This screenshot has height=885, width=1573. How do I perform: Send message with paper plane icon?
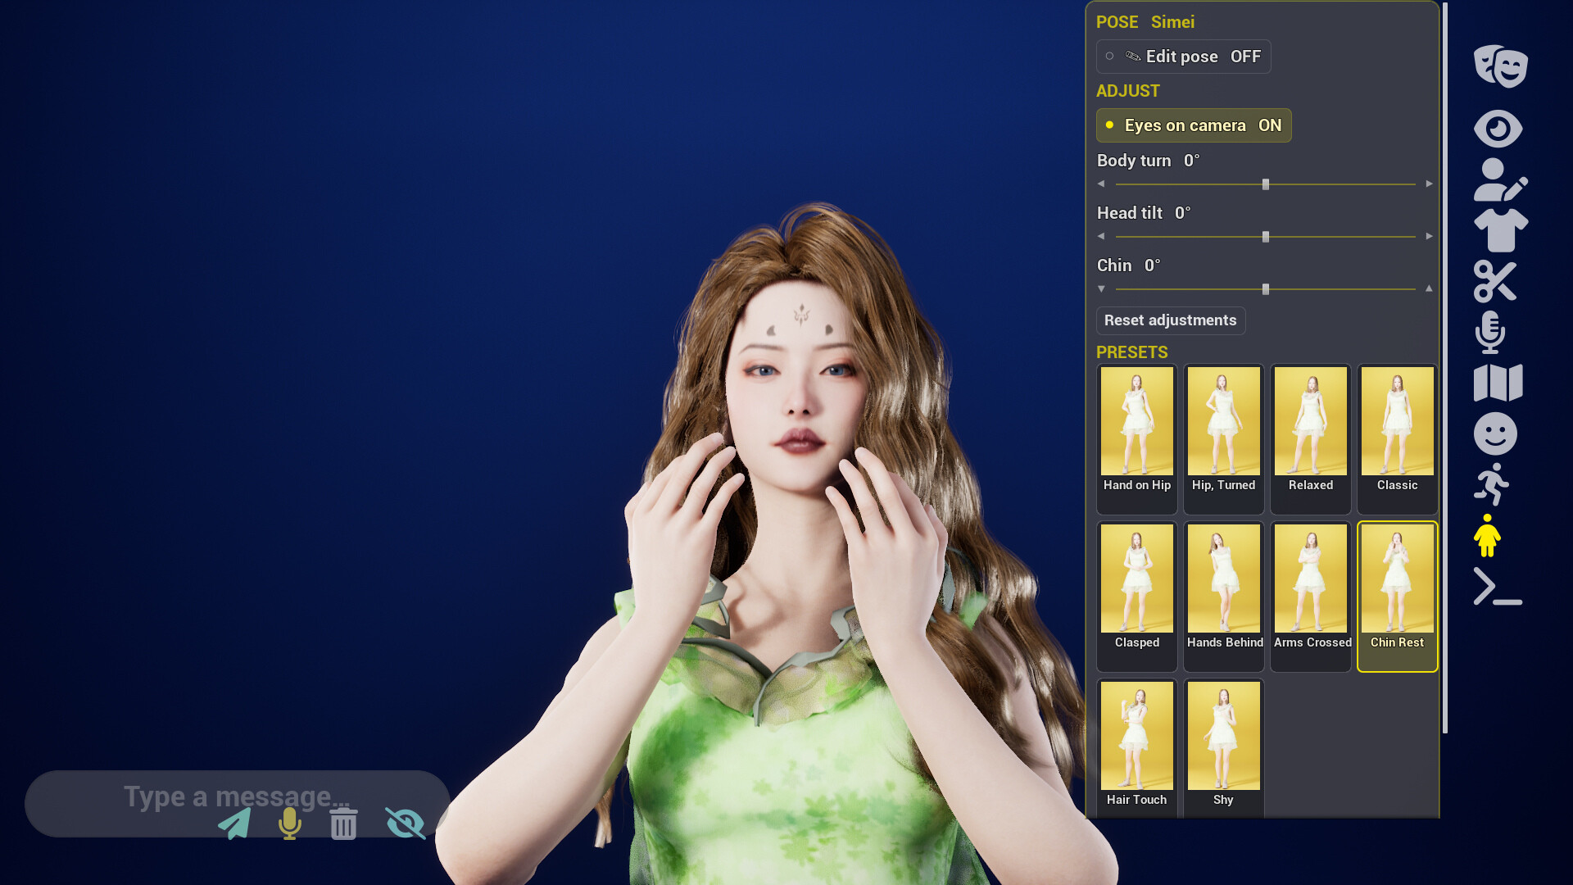click(235, 823)
